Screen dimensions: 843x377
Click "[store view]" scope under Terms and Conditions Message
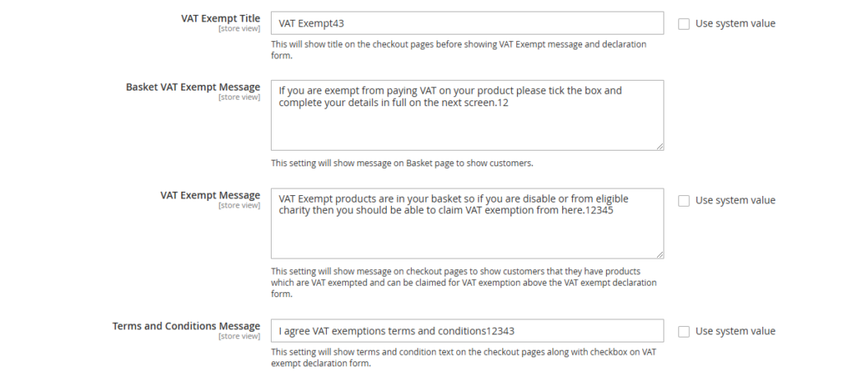[239, 337]
